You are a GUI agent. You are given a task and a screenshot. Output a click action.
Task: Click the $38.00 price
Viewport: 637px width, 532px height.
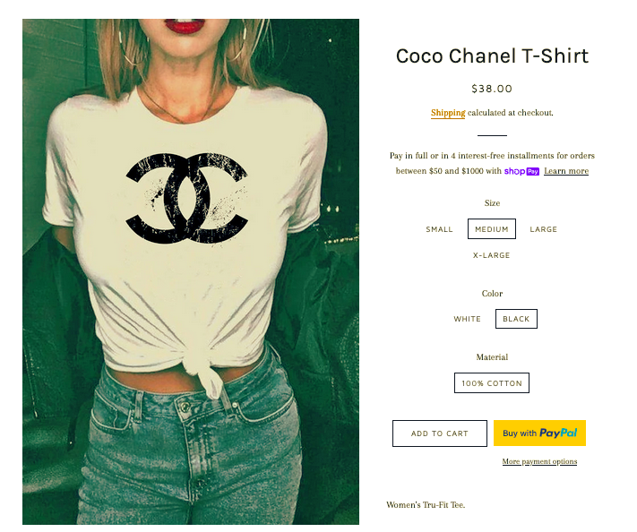(492, 89)
